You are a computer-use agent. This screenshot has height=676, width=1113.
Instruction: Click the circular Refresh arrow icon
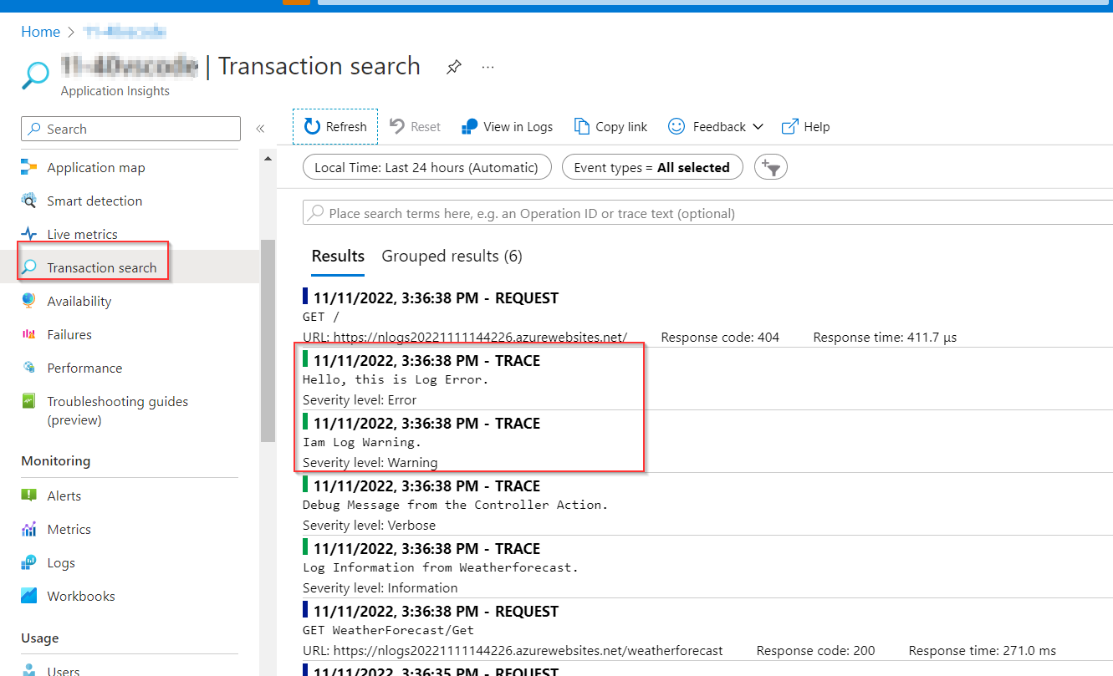tap(313, 127)
